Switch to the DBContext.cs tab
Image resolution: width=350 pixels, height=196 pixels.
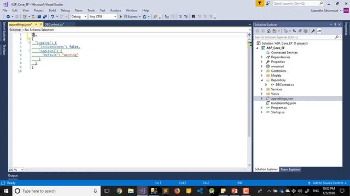coord(54,24)
